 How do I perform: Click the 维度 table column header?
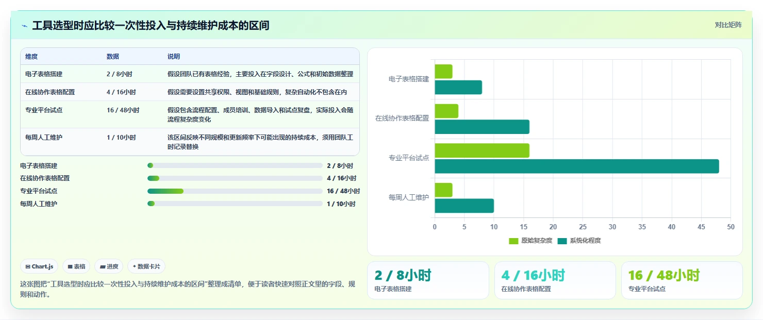31,56
